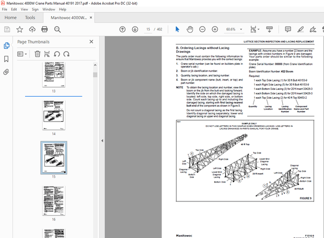Click the page number field showing 15

point(148,29)
